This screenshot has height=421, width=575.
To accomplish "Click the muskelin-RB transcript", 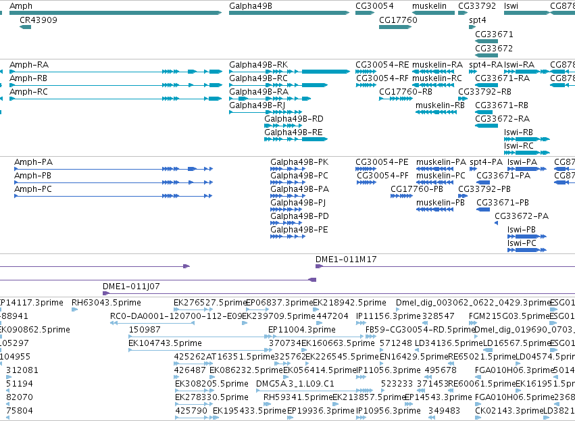I will (x=436, y=112).
